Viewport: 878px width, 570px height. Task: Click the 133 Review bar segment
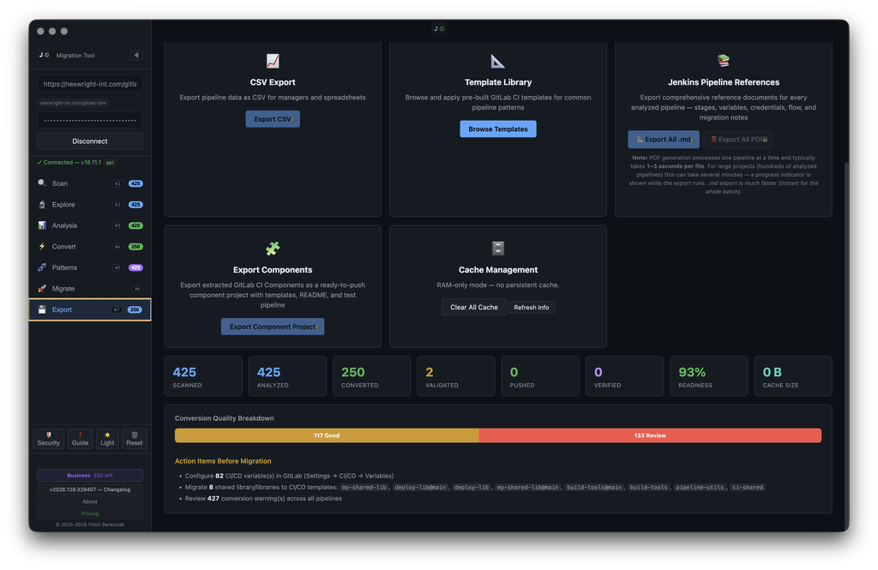coord(650,435)
